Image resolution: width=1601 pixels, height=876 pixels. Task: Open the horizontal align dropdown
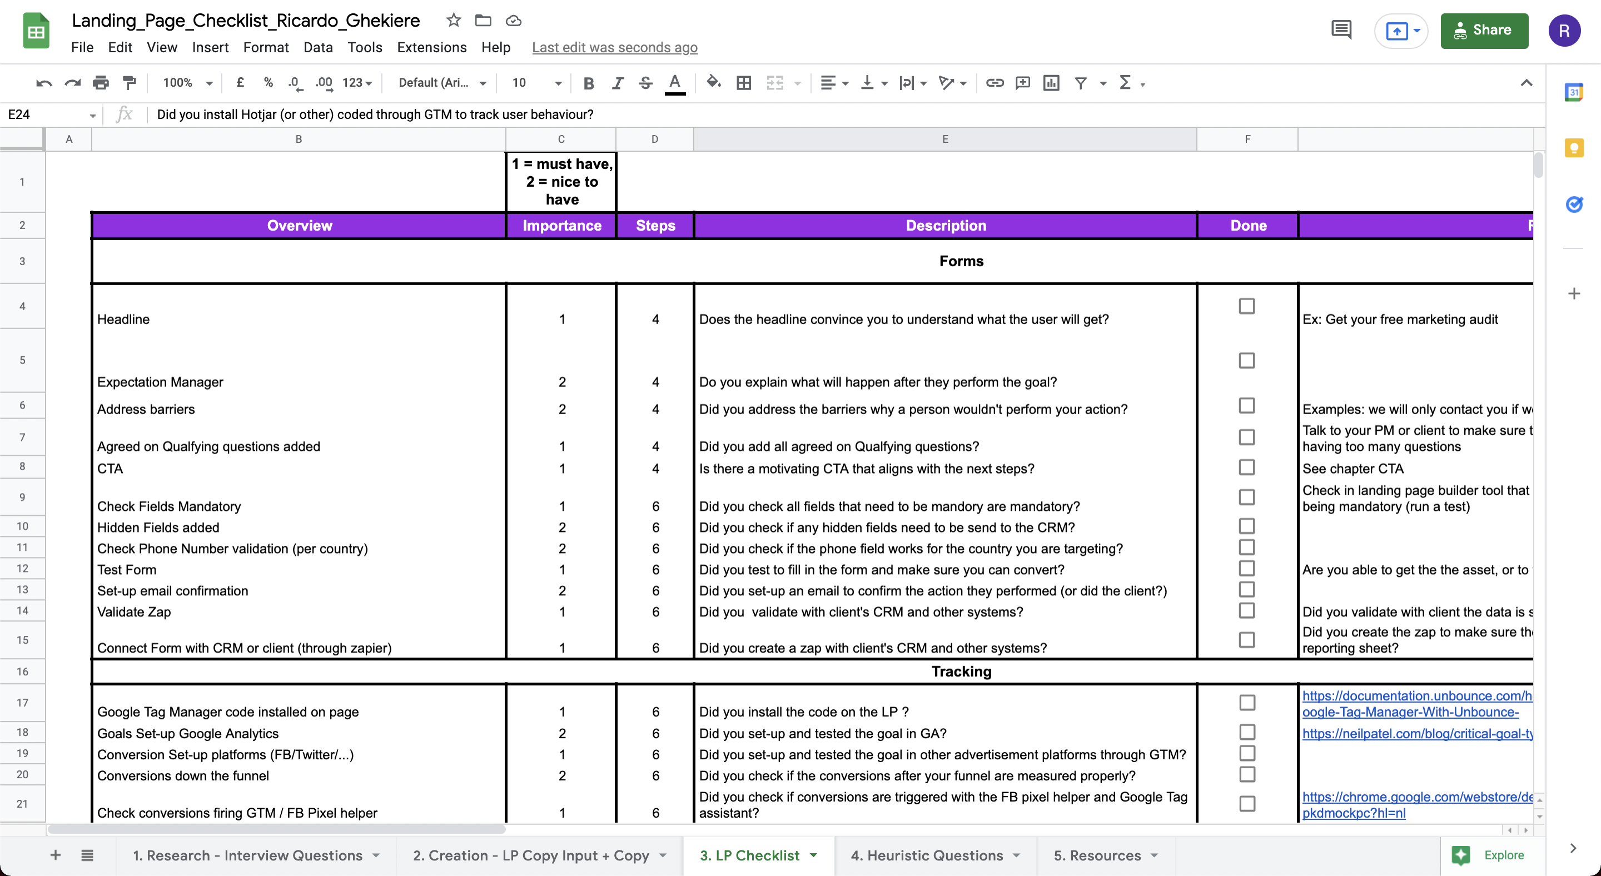(x=834, y=83)
